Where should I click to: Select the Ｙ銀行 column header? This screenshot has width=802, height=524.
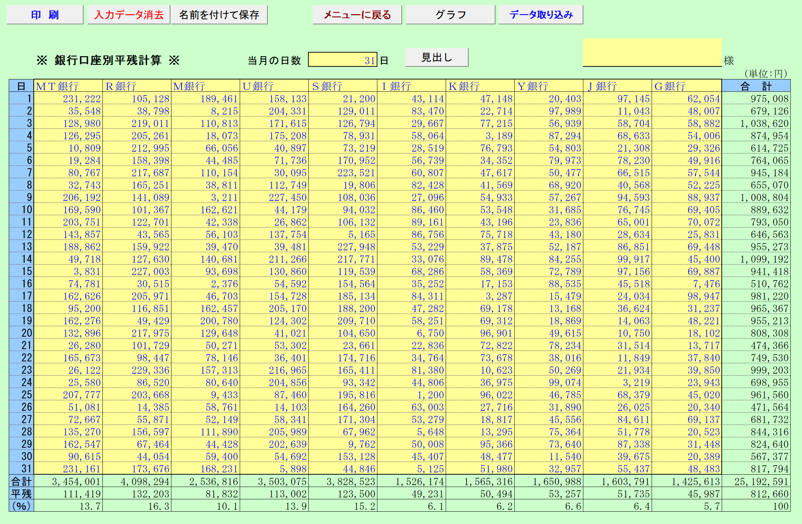pos(549,86)
